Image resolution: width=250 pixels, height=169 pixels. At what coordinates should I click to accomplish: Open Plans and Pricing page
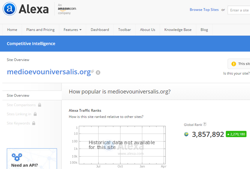[40, 30]
